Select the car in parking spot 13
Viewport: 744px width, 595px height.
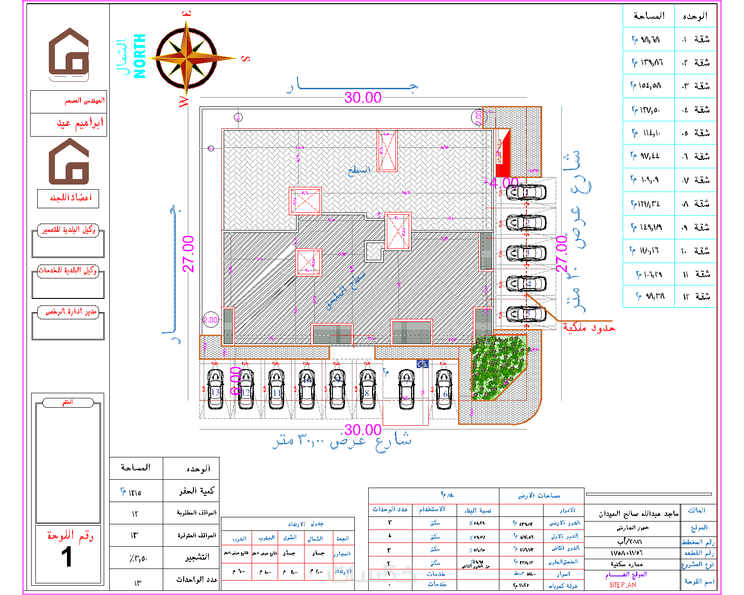pos(215,389)
